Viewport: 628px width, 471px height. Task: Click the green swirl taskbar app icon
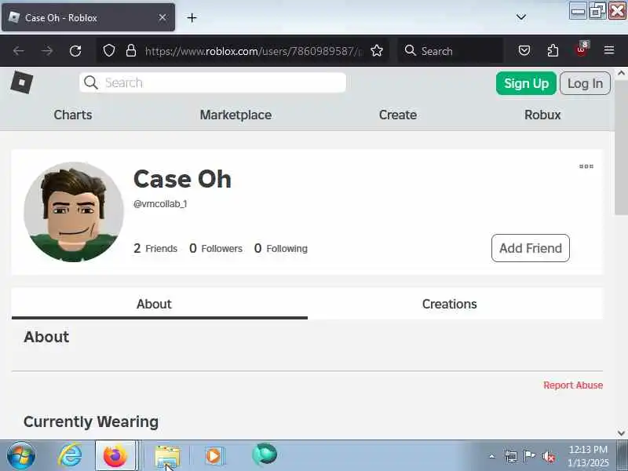(x=265, y=455)
